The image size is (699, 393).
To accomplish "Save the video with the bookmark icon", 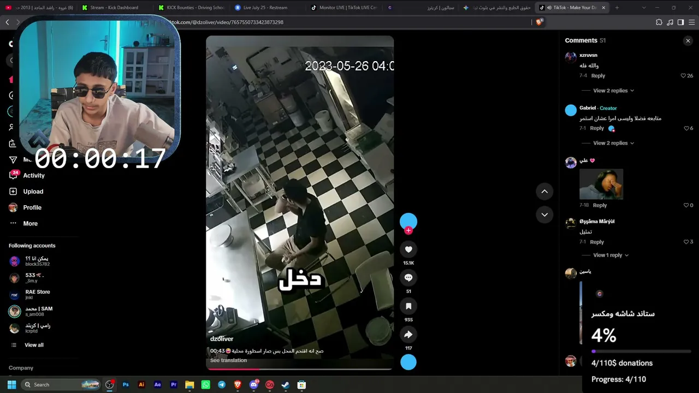I will (x=408, y=306).
